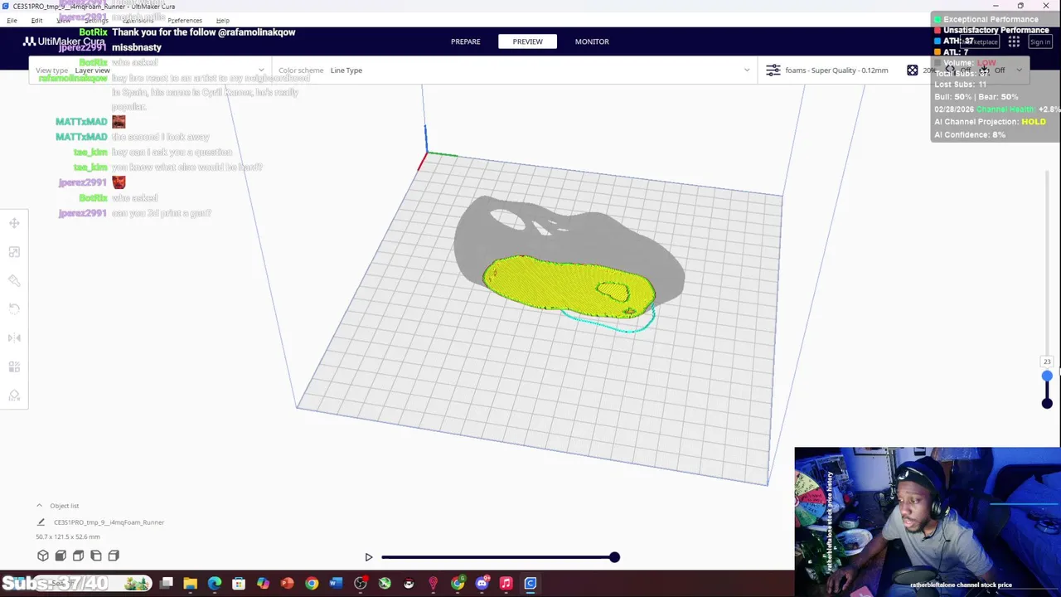Image resolution: width=1061 pixels, height=597 pixels.
Task: Open the Per Model Settings tool
Action: point(14,366)
